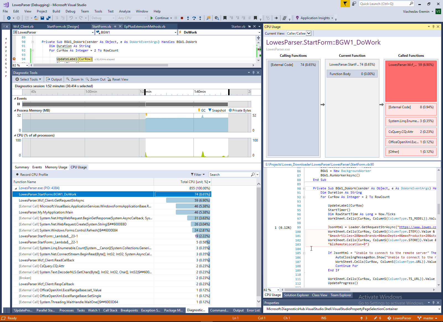
Task: Click Zoom In on the diagnostics timeline
Action: click(x=75, y=79)
